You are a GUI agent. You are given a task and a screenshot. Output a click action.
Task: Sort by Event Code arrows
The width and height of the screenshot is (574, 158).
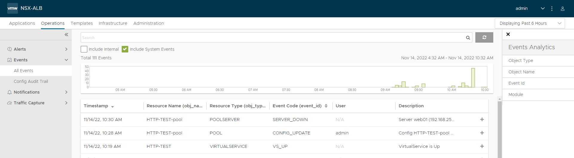[x=326, y=106]
